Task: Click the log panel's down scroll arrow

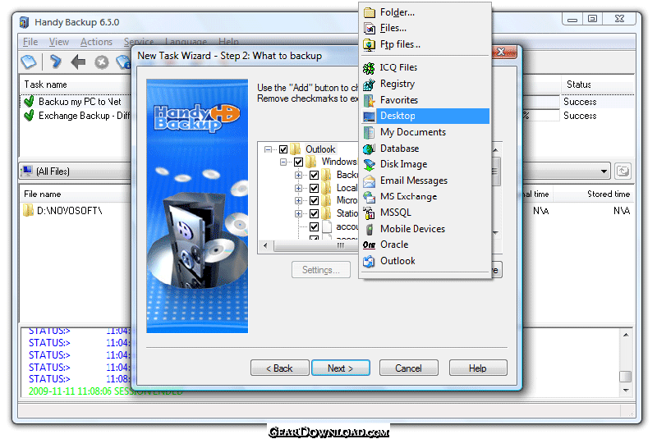Action: click(x=626, y=391)
